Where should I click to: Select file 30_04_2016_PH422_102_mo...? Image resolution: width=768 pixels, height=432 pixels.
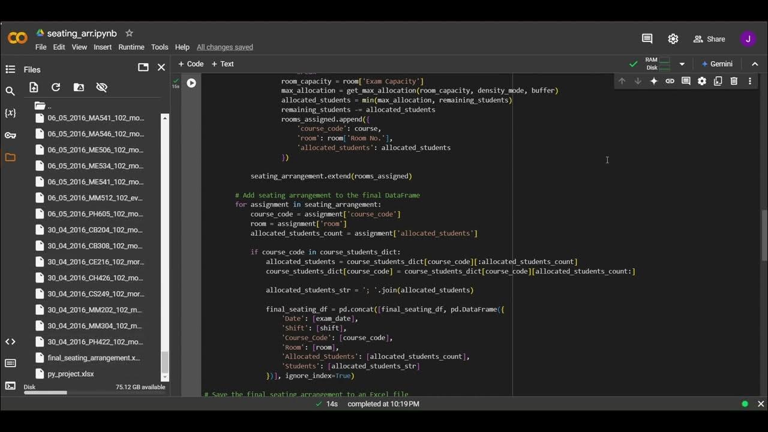[x=96, y=342]
